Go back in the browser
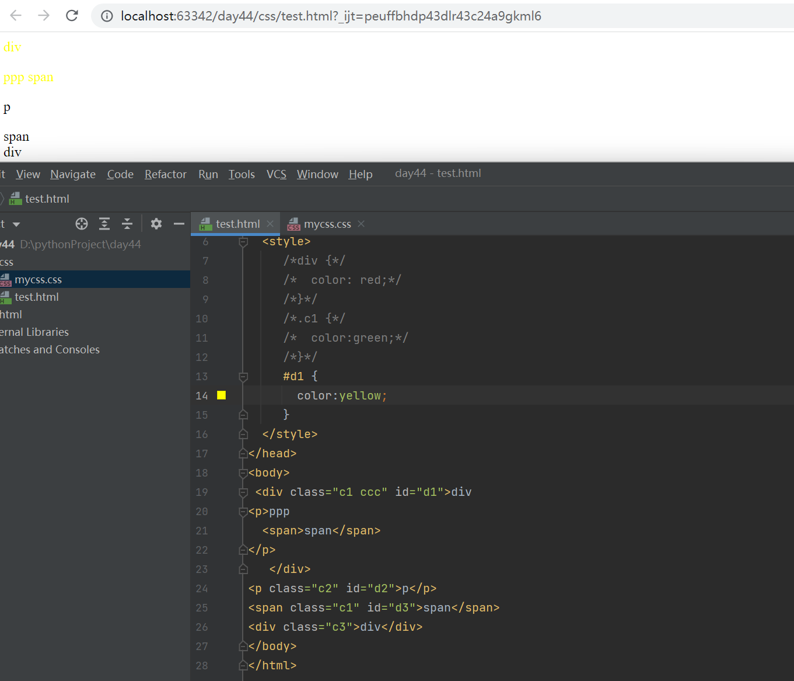This screenshot has width=794, height=681. click(16, 16)
